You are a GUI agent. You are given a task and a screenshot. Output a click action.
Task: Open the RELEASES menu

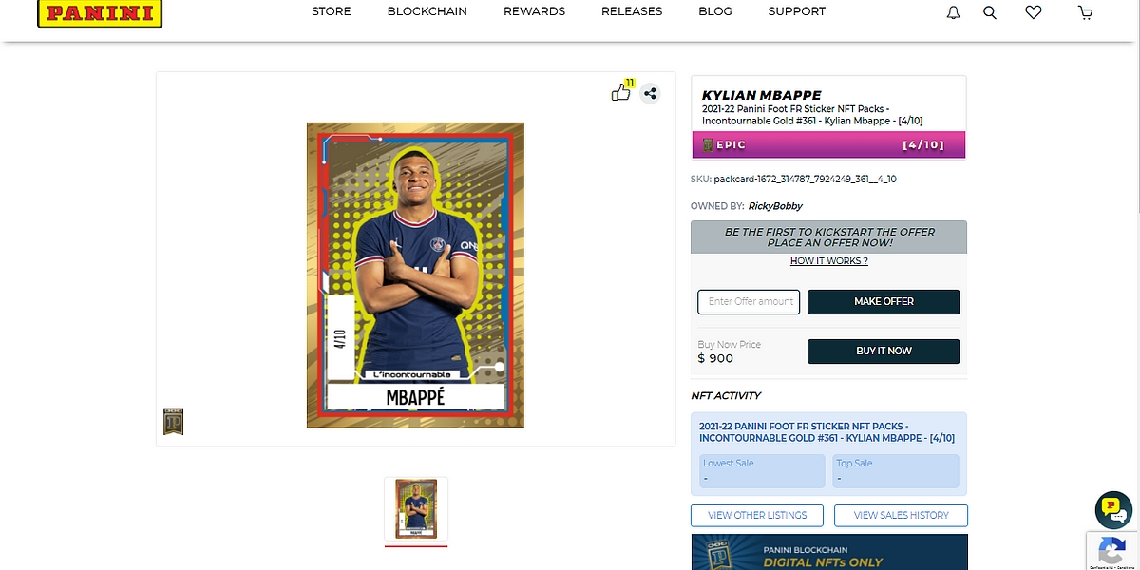[x=632, y=11]
